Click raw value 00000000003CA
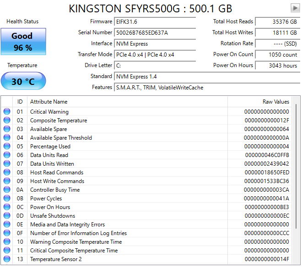The width and height of the screenshot is (302, 267). 266,189
